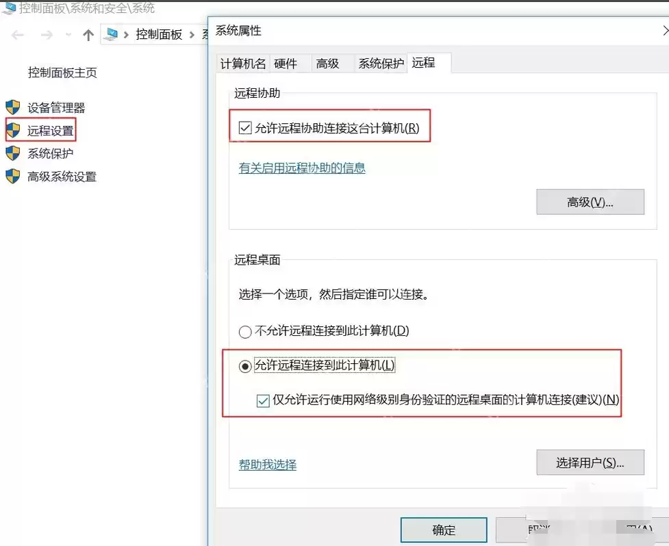Viewport: 669px width, 546px height.
Task: Enable 允许远程协助连接这台计算机 checkbox
Action: tap(244, 127)
